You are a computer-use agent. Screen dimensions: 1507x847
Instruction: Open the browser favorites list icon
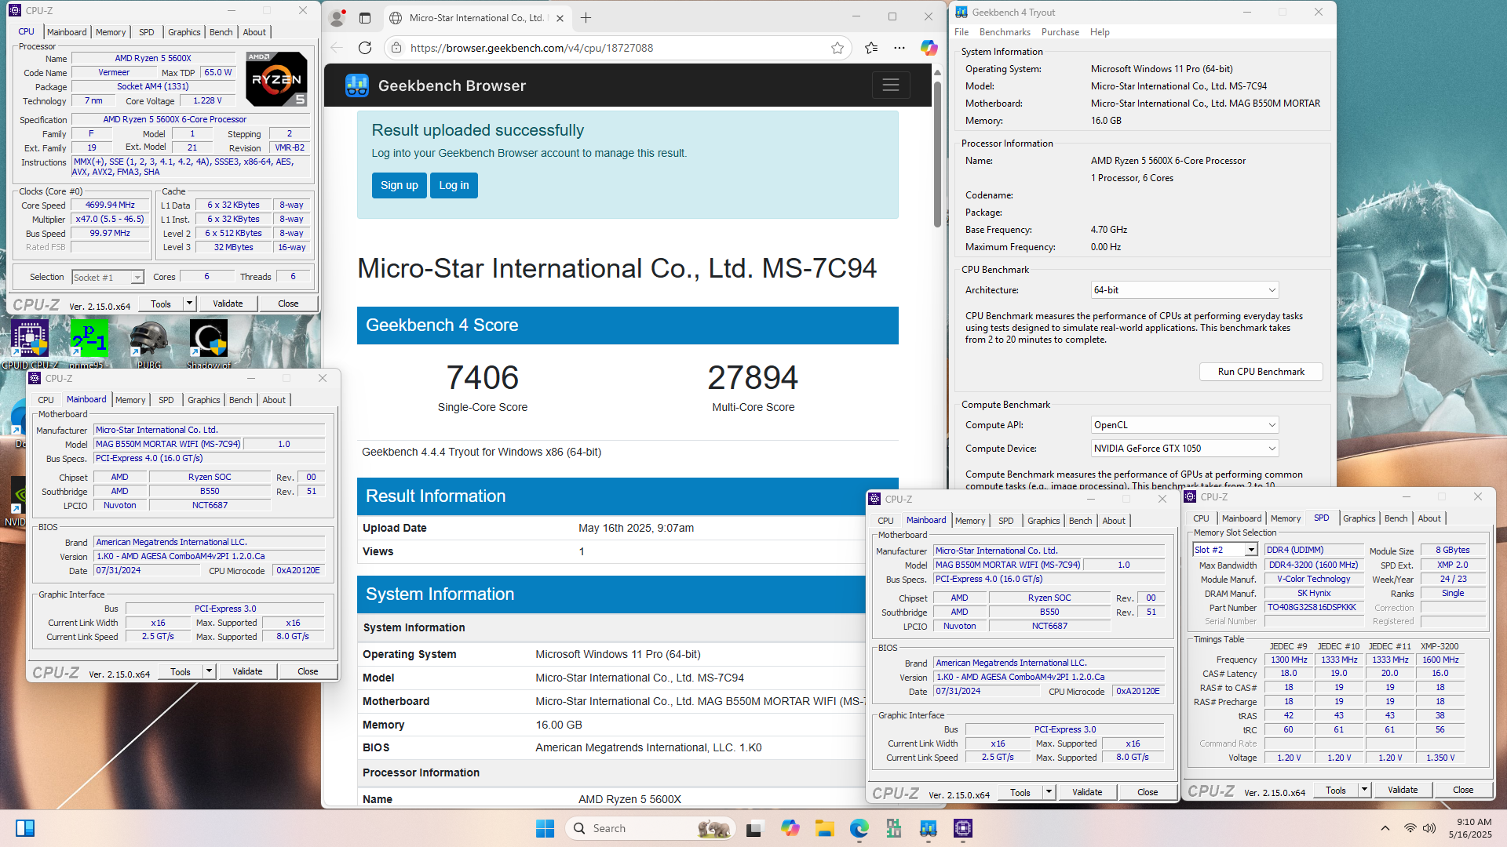871,48
